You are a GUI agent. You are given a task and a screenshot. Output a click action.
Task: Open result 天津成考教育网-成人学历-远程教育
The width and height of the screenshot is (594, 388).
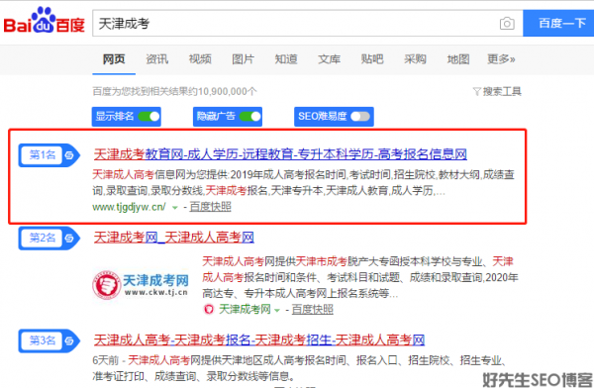280,153
